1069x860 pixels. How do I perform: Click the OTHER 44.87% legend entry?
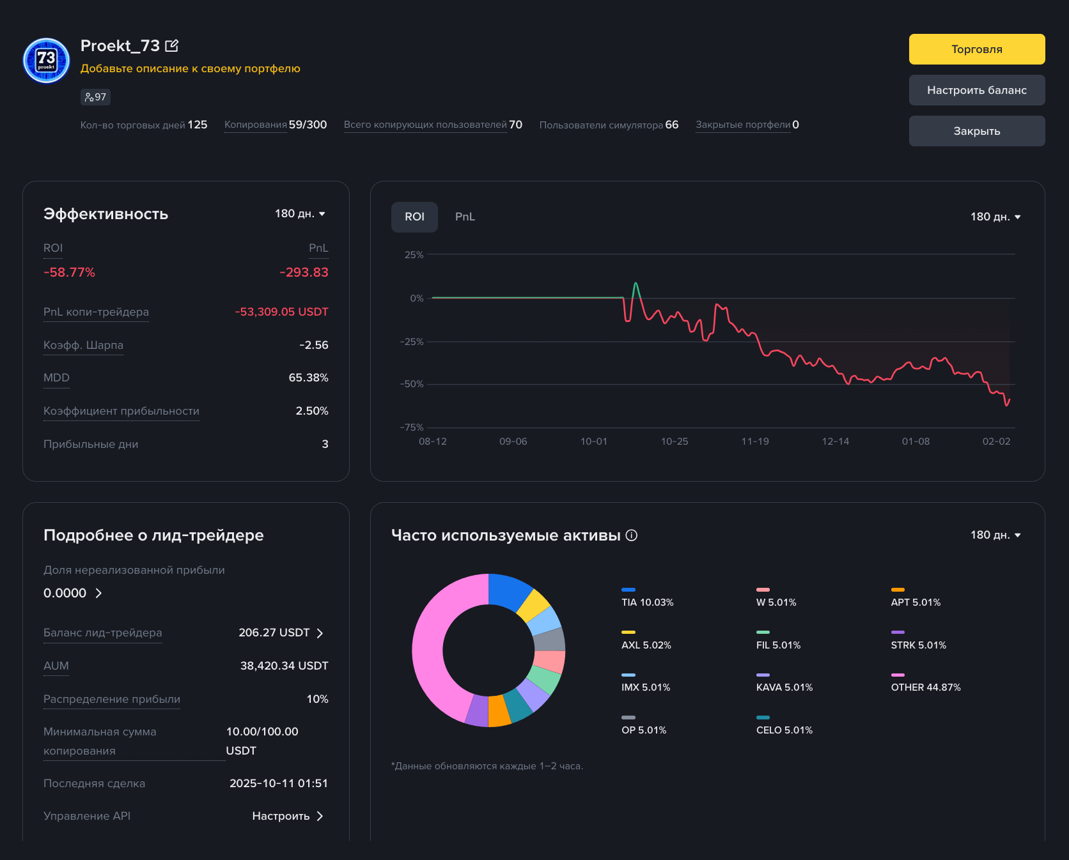point(926,682)
